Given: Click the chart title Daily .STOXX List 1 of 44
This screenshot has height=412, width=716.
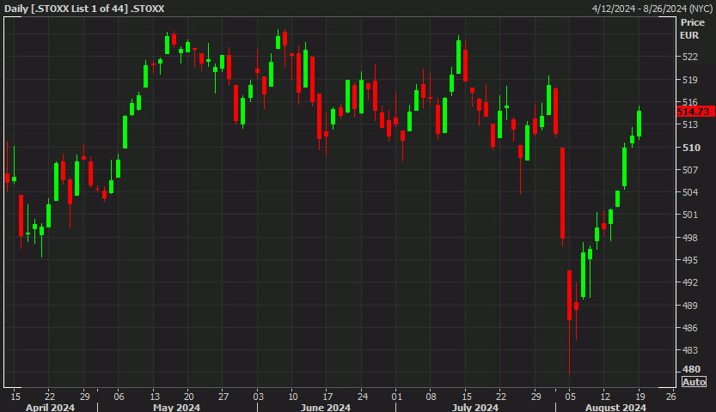Looking at the screenshot, I should pos(84,9).
